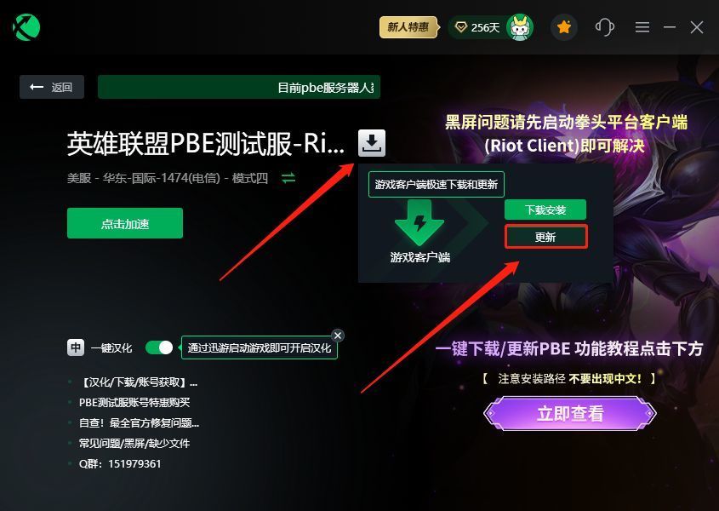Screen dimensions: 719x511
Task: Open the hamburger menu icon
Action: tap(642, 27)
